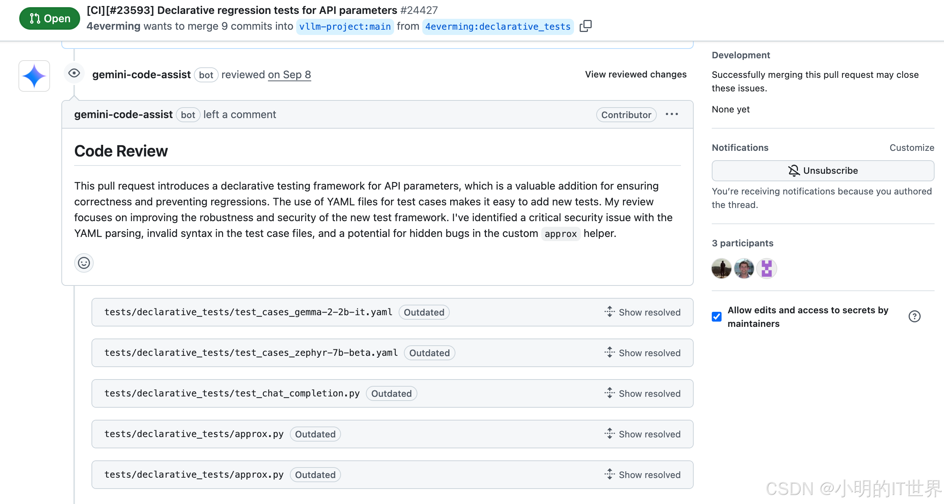Click the help icon beside maintainer edits
Screen dimensions: 944x504
[914, 317]
